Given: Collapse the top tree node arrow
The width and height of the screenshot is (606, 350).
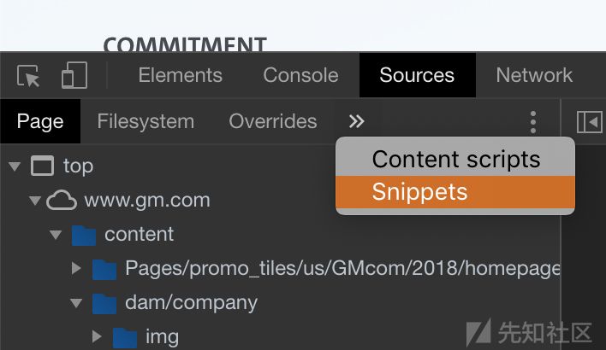Looking at the screenshot, I should (x=15, y=166).
